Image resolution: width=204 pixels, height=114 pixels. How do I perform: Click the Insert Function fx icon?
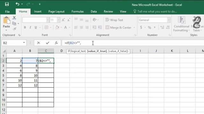56,43
